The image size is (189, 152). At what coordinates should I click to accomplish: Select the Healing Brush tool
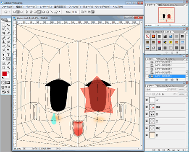[3, 38]
